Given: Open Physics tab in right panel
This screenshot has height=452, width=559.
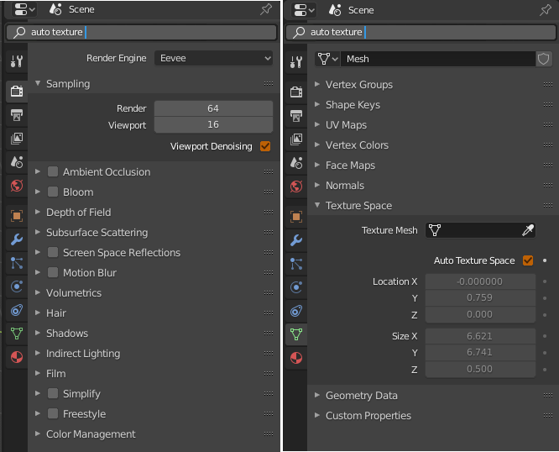Looking at the screenshot, I should [x=296, y=287].
